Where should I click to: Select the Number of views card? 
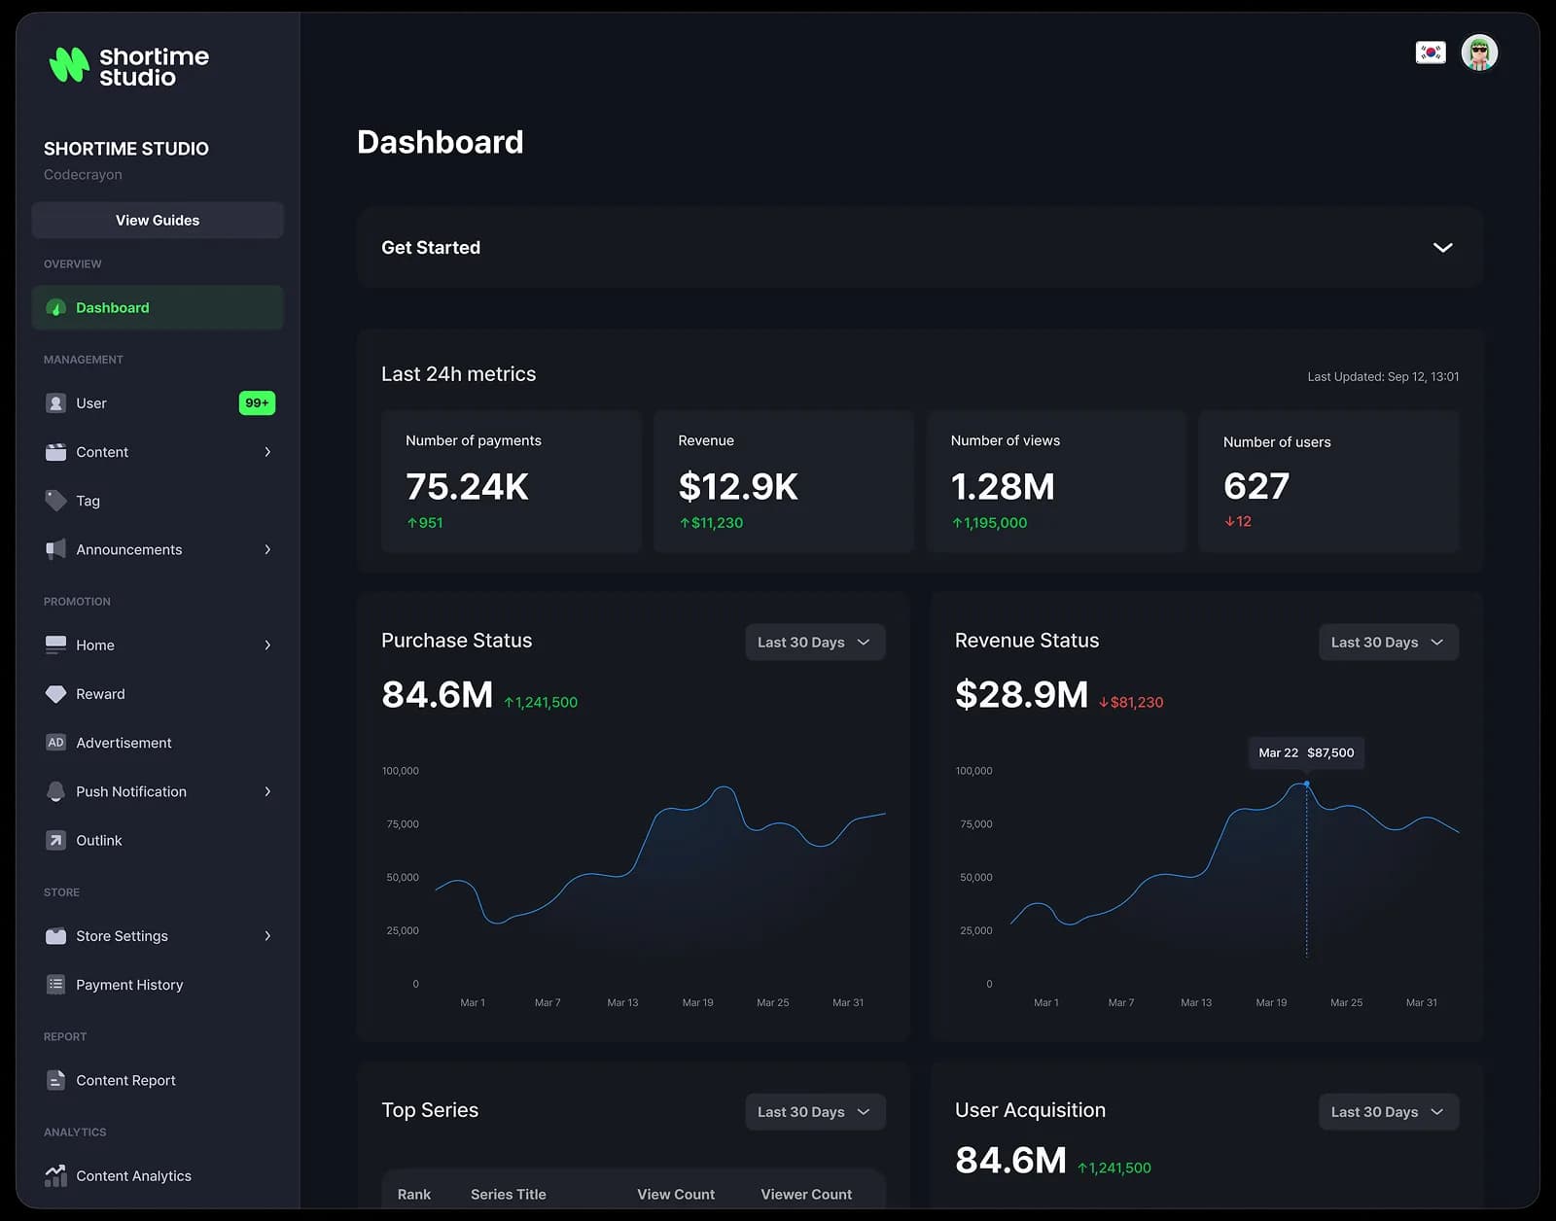[x=1056, y=481]
